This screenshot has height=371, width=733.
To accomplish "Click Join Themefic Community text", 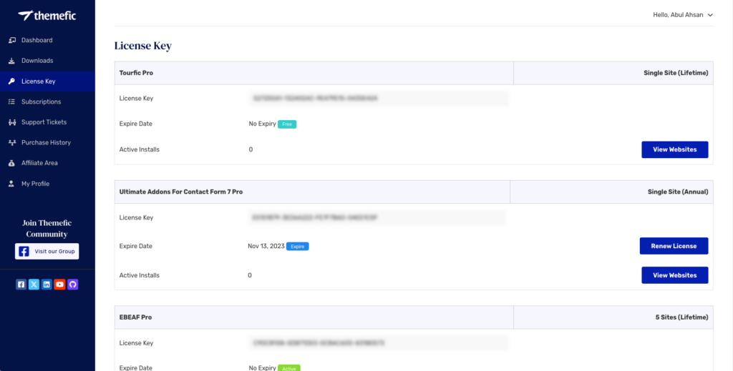I will click(x=47, y=229).
